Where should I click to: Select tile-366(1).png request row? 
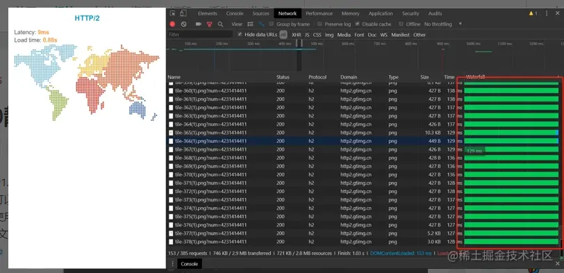pos(363,141)
